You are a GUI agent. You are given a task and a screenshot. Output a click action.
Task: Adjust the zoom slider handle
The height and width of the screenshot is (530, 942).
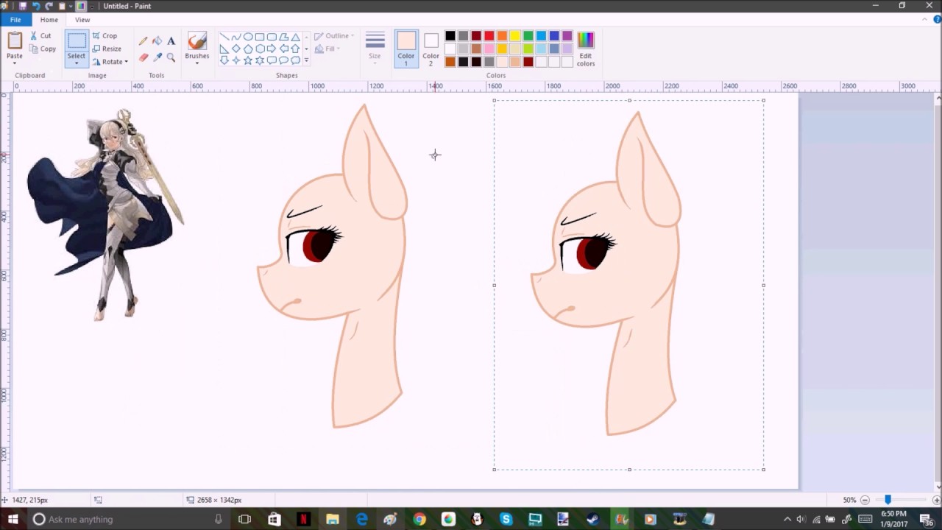888,500
